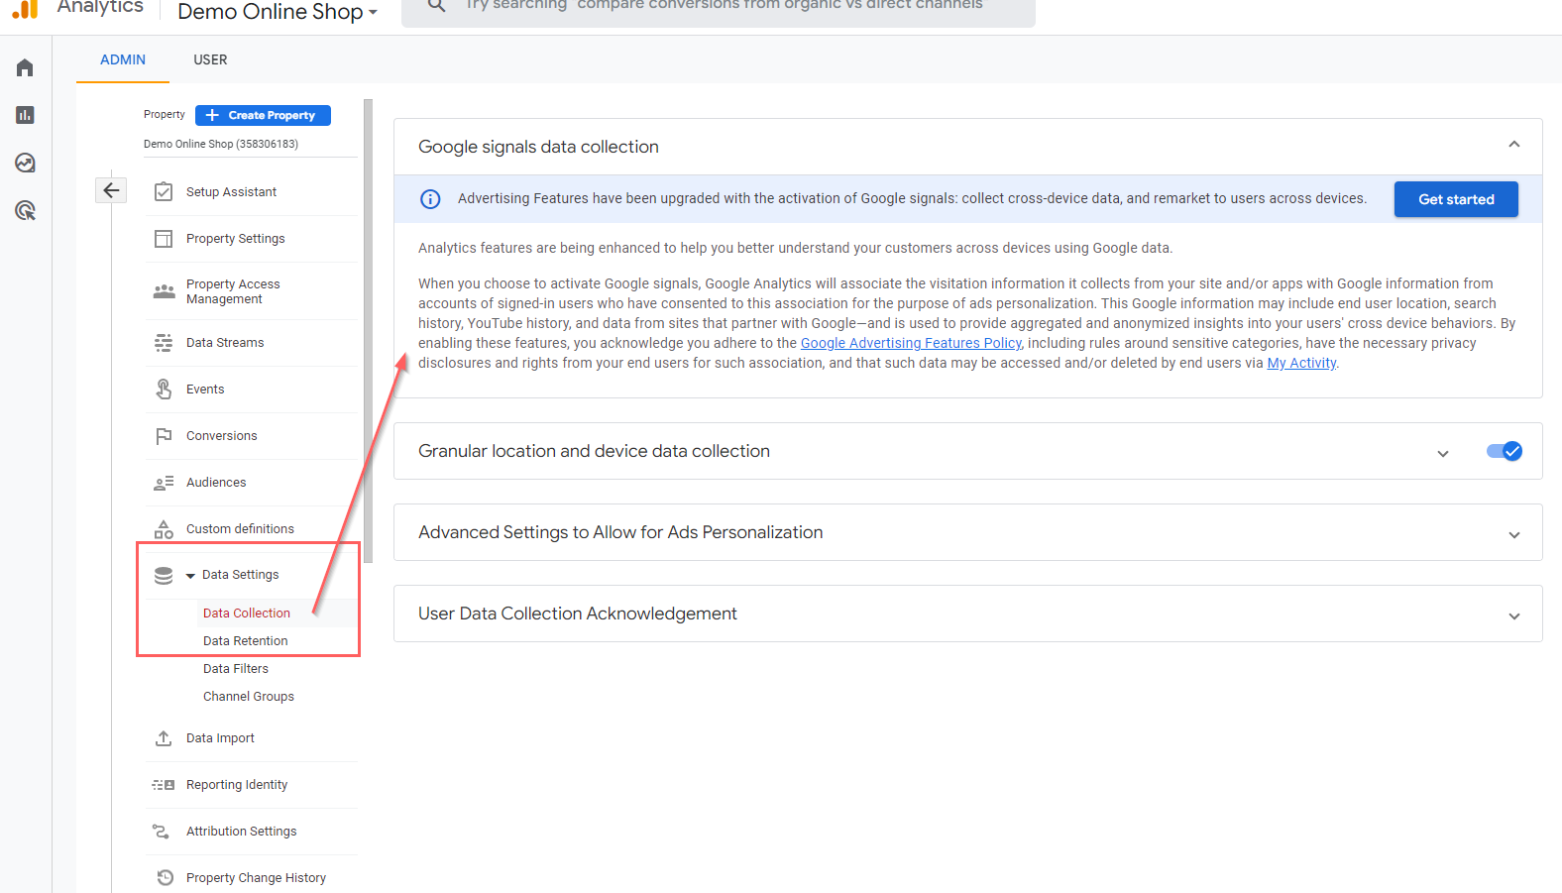Open the My Activity link
Viewport: 1562px width, 893px height.
pos(1301,363)
